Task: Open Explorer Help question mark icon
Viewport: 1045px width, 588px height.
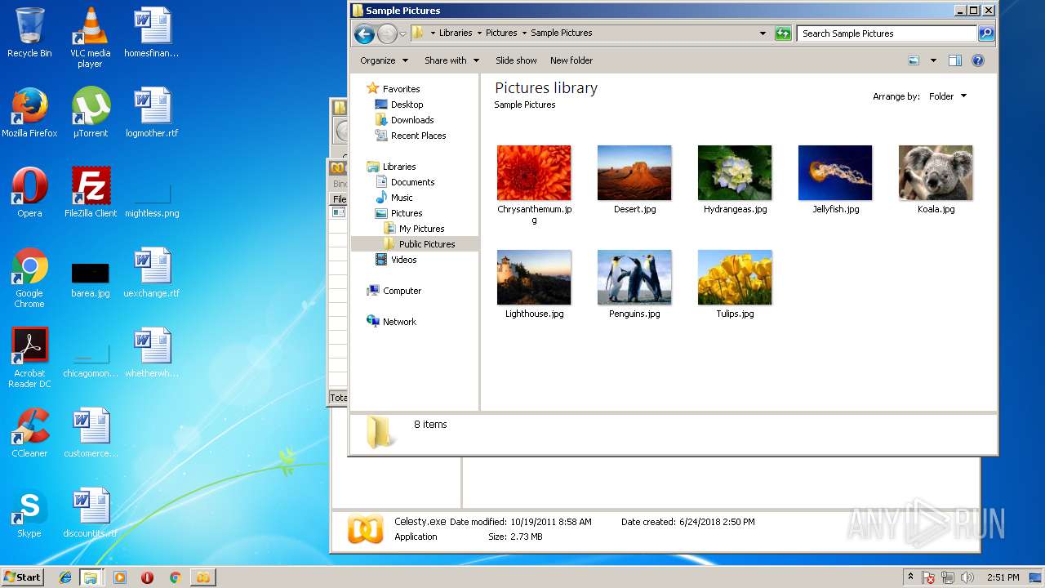Action: pos(978,60)
